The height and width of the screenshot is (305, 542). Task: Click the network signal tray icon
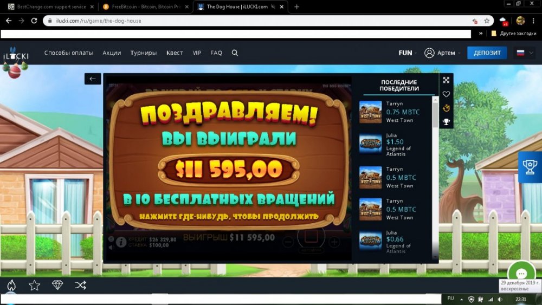point(490,299)
